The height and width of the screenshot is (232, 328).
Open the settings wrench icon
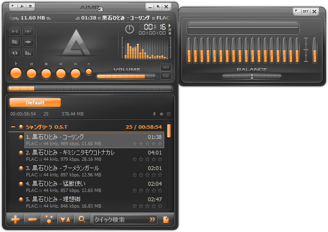tap(22, 6)
